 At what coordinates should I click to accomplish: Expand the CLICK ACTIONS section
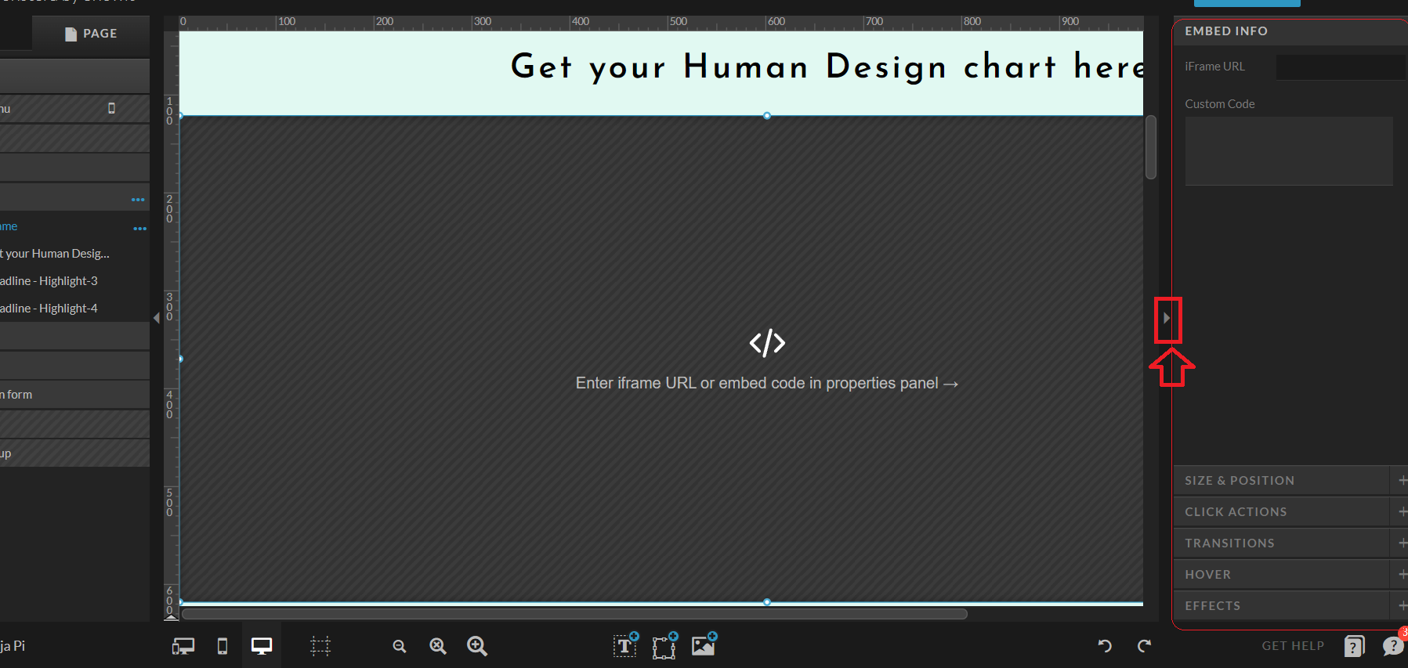1290,512
